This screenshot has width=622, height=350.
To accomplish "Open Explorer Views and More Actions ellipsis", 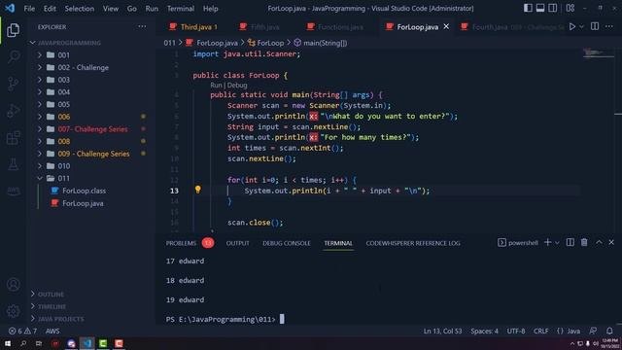I will click(x=142, y=26).
